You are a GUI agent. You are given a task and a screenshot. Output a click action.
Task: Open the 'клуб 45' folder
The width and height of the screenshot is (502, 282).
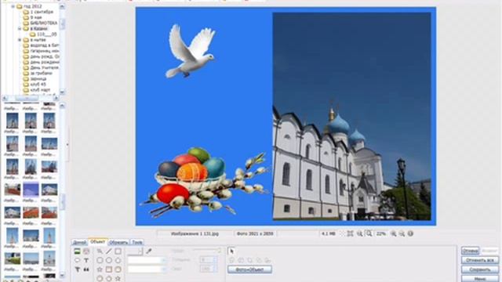coord(38,85)
